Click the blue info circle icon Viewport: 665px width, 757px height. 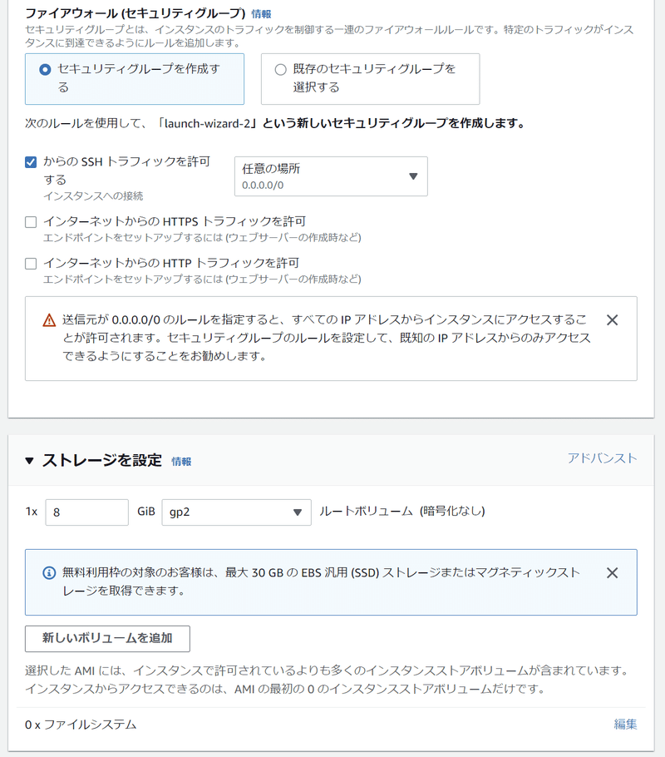49,573
